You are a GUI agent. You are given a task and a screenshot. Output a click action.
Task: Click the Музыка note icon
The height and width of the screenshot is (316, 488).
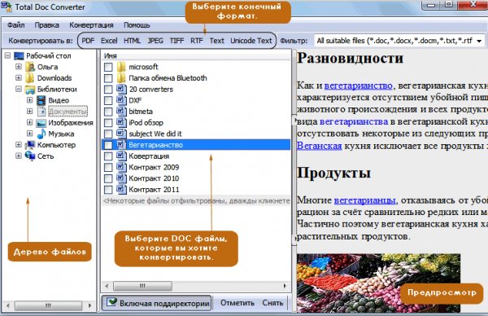(41, 134)
